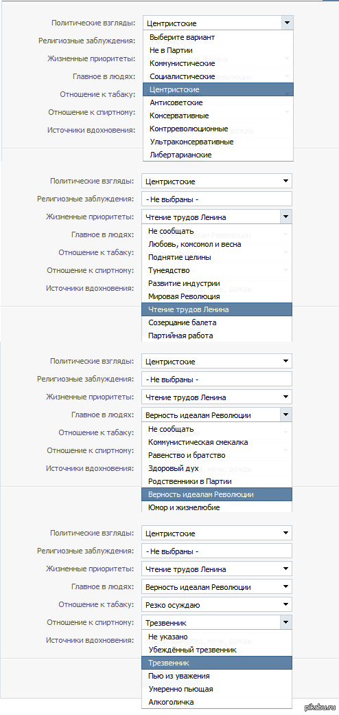Open "Отношение к табаку" dropdown showing Резко осуждаю
The height and width of the screenshot is (715, 339).
[x=217, y=604]
